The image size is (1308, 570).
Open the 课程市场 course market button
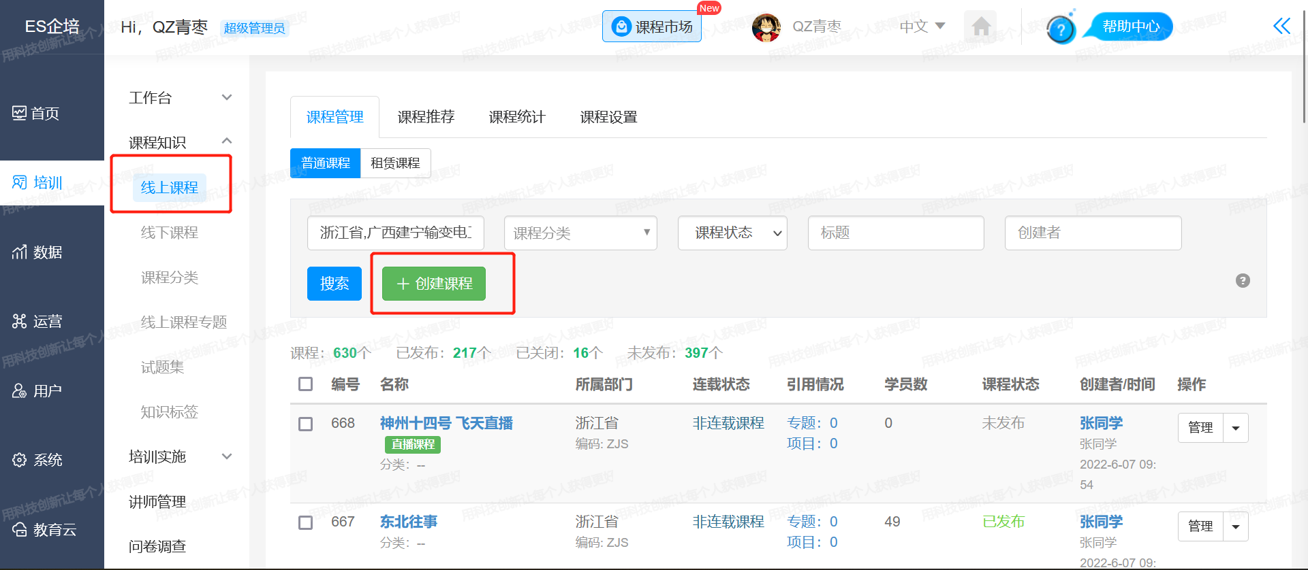pyautogui.click(x=652, y=27)
